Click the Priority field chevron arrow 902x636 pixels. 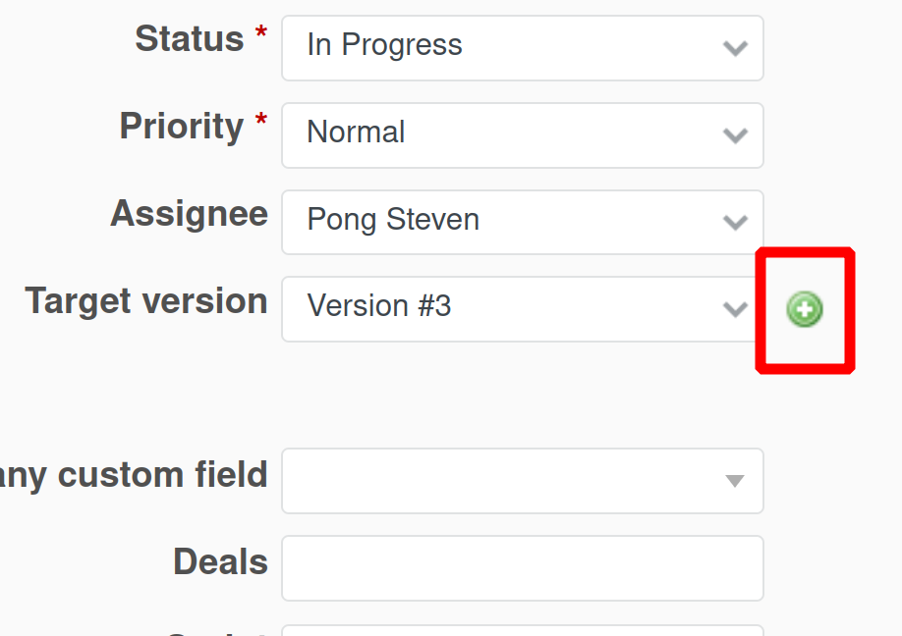[x=735, y=134]
